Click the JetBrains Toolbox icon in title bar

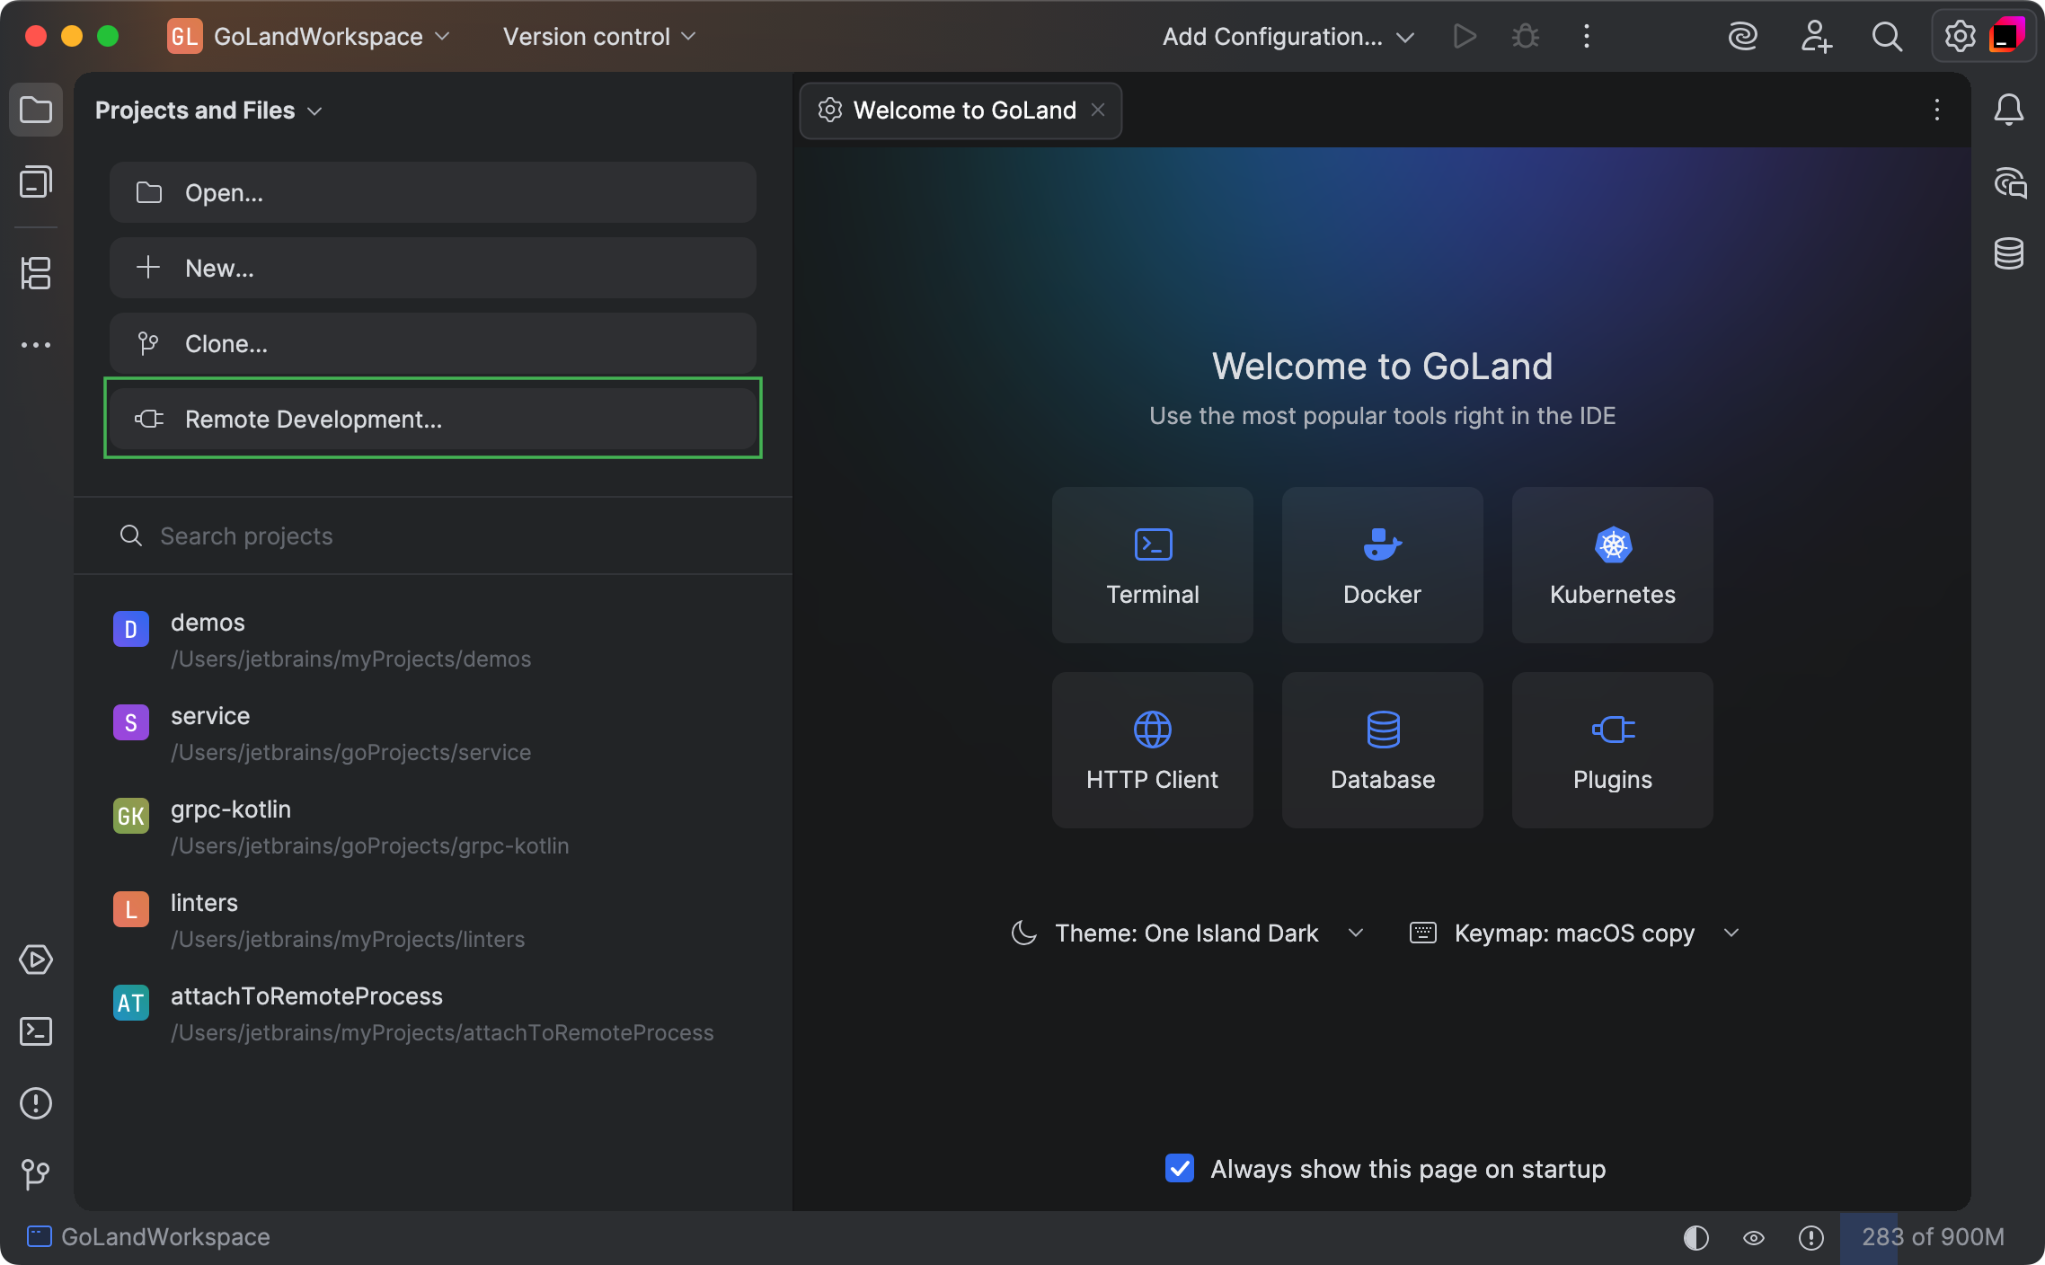click(2006, 36)
